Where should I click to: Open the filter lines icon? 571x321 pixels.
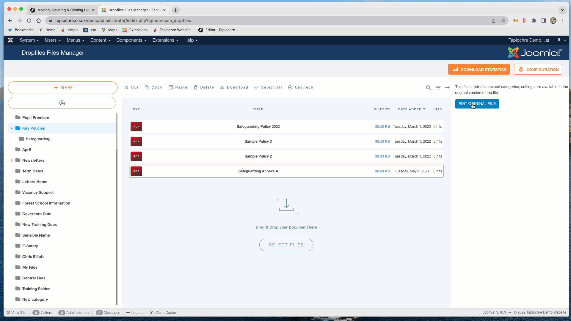pyautogui.click(x=438, y=88)
